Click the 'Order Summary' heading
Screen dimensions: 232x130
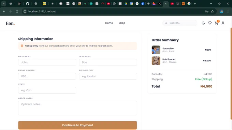[x=165, y=40]
